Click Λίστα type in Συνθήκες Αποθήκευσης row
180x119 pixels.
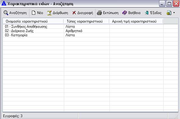pos(70,27)
